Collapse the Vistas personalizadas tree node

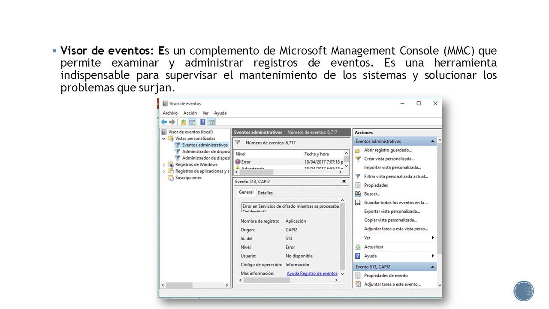coord(164,139)
